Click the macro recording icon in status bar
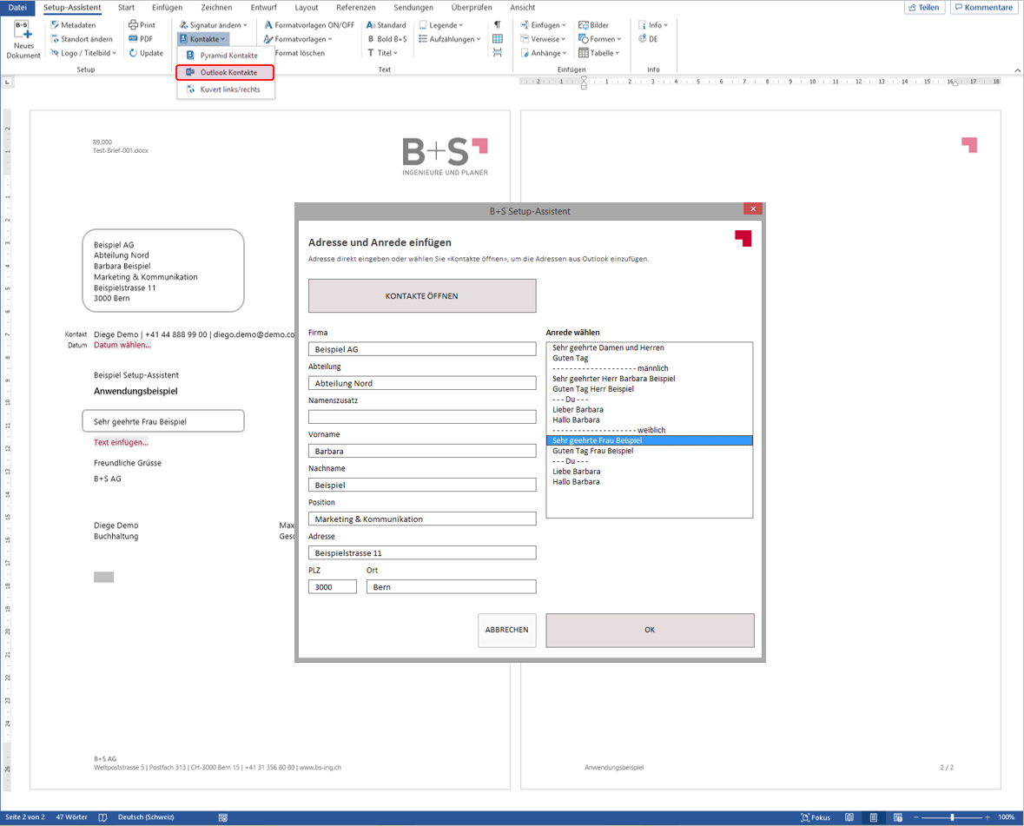This screenshot has width=1024, height=826. 222,817
